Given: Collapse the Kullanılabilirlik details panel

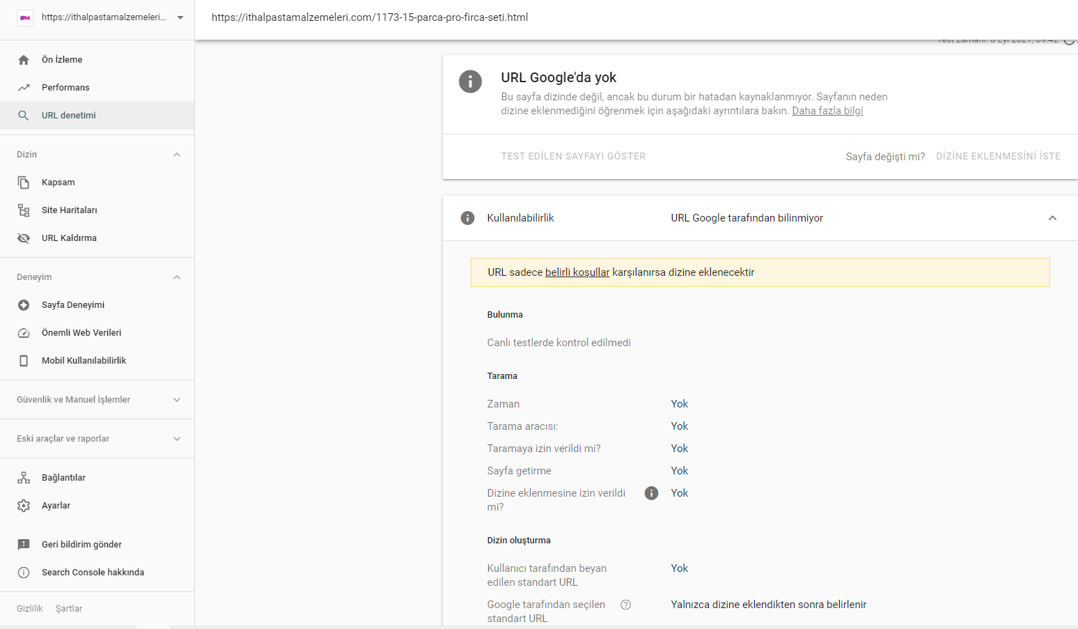Looking at the screenshot, I should (x=1052, y=218).
